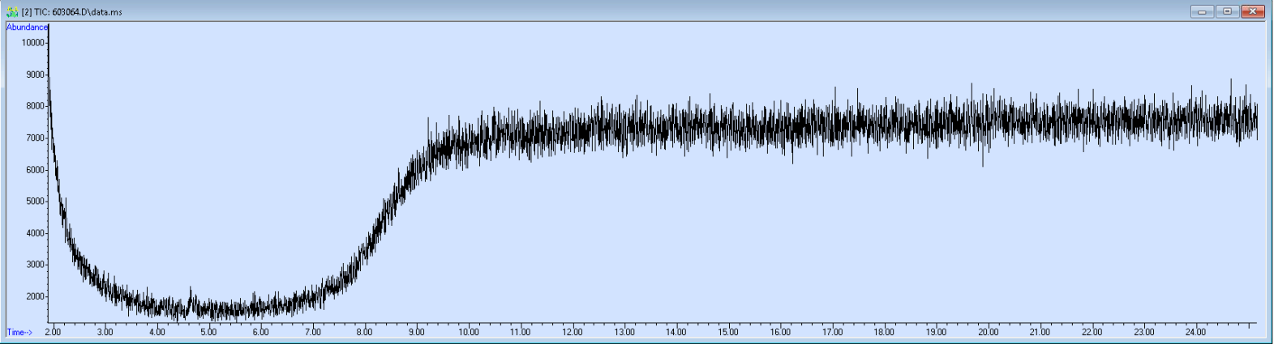1274x344 pixels.
Task: Click the 7000 abundance axis value
Action: point(35,138)
